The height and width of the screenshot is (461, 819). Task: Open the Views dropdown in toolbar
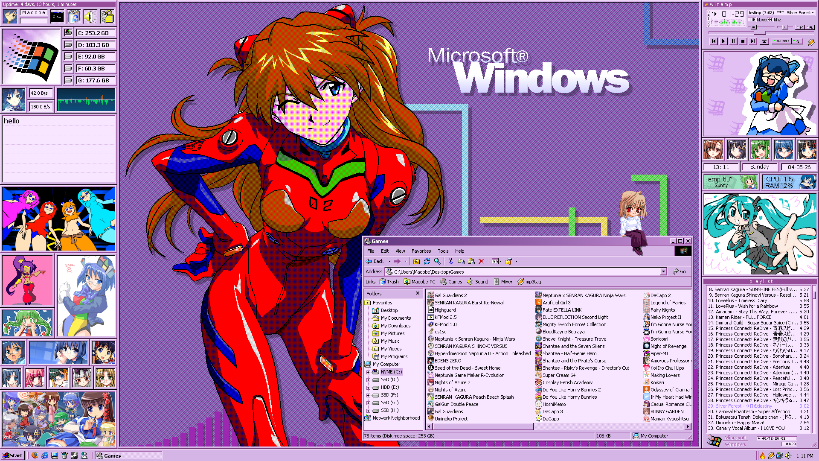click(500, 261)
